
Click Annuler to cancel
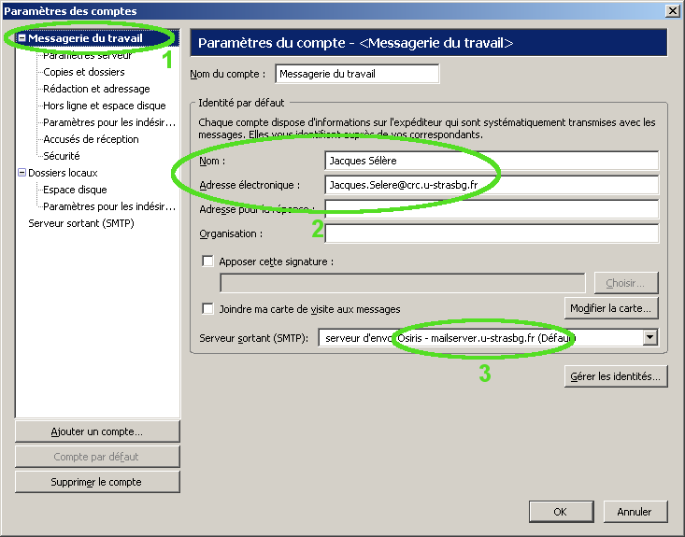click(635, 512)
